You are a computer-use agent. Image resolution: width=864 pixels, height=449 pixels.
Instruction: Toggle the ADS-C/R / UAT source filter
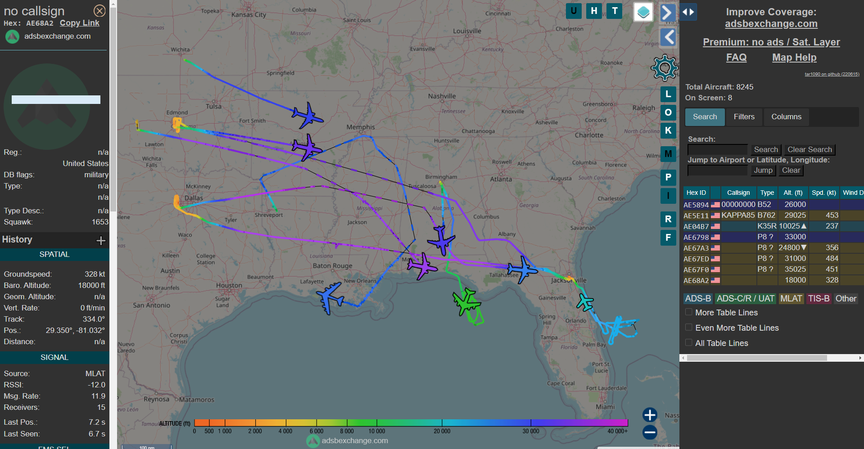coord(746,299)
